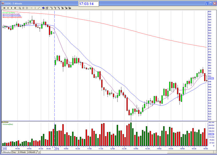
Task: Switch to 15 minute interval
Action: click(x=62, y=8)
